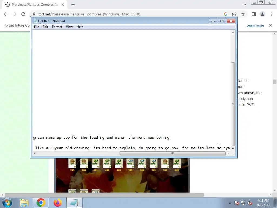This screenshot has width=277, height=208.
Task: Open Chrome three-dot menu
Action: pyautogui.click(x=271, y=14)
